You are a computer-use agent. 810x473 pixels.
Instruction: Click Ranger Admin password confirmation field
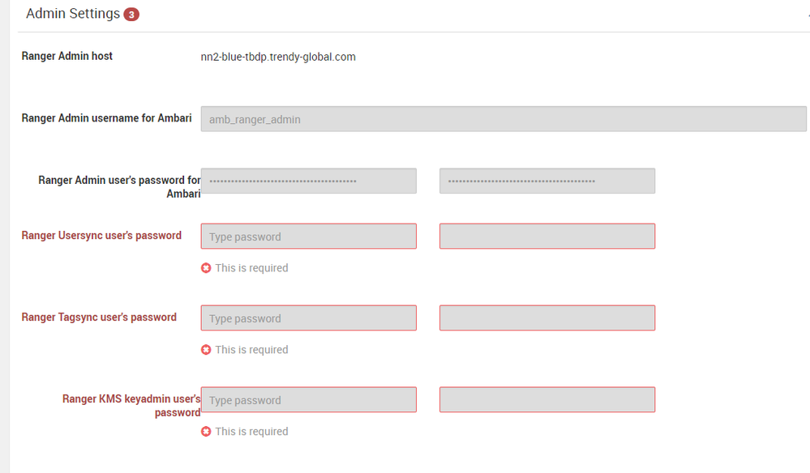coord(546,181)
